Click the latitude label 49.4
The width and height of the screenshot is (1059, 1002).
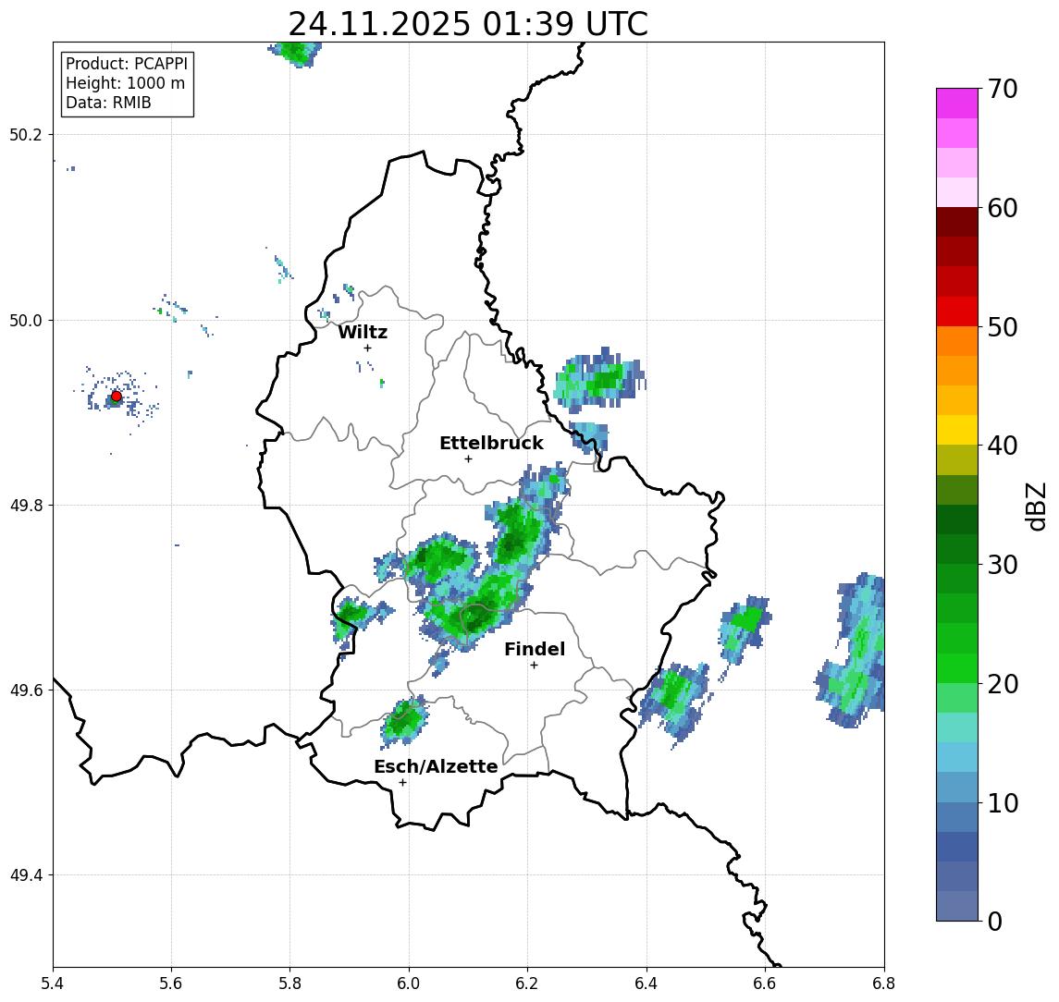[25, 875]
